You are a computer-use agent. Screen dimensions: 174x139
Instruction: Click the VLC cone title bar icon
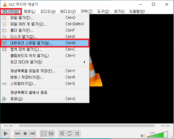pyautogui.click(x=5, y=4)
